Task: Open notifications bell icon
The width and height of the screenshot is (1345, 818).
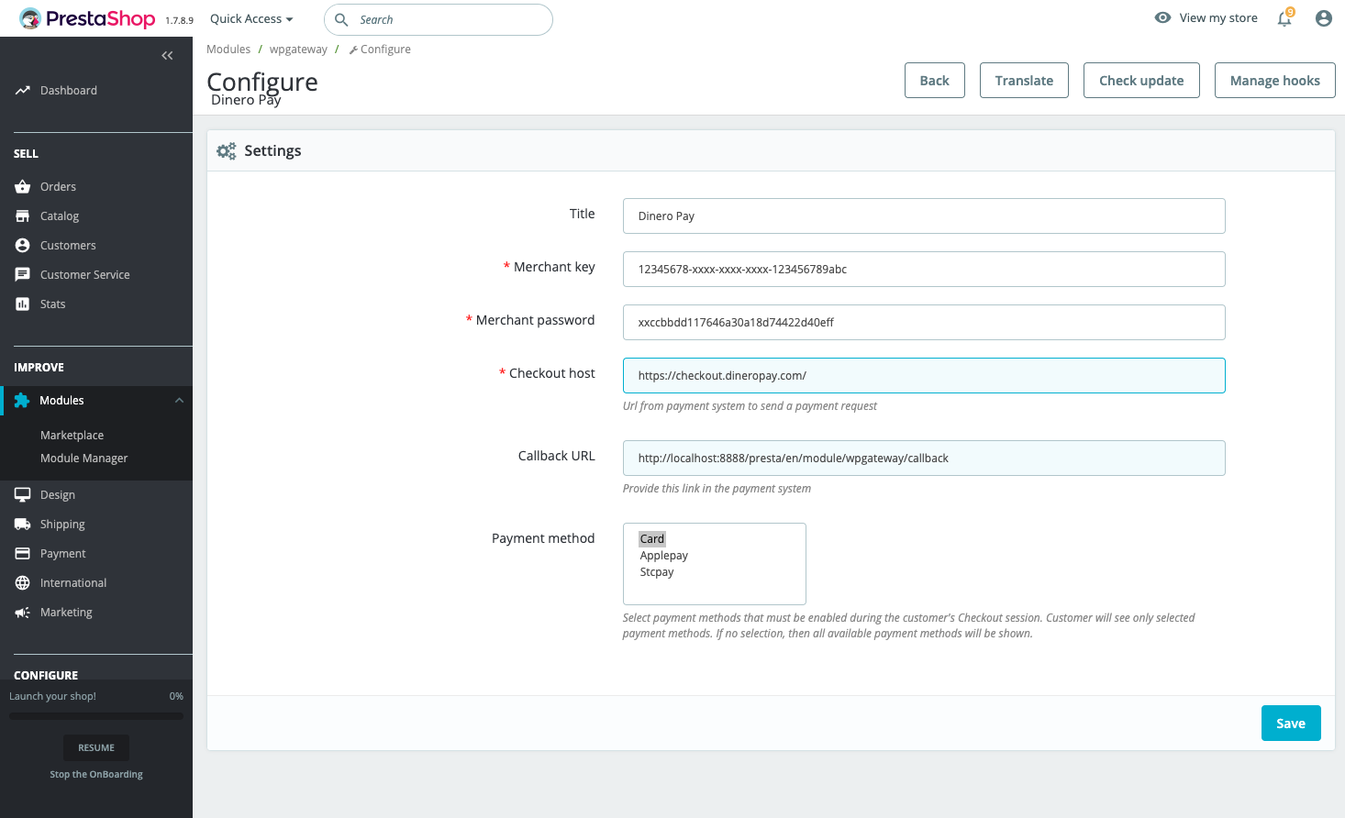Action: click(1284, 18)
